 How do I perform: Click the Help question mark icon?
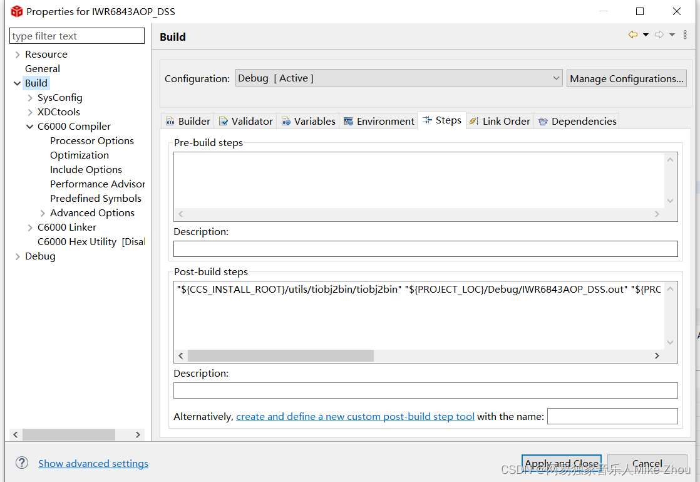22,463
